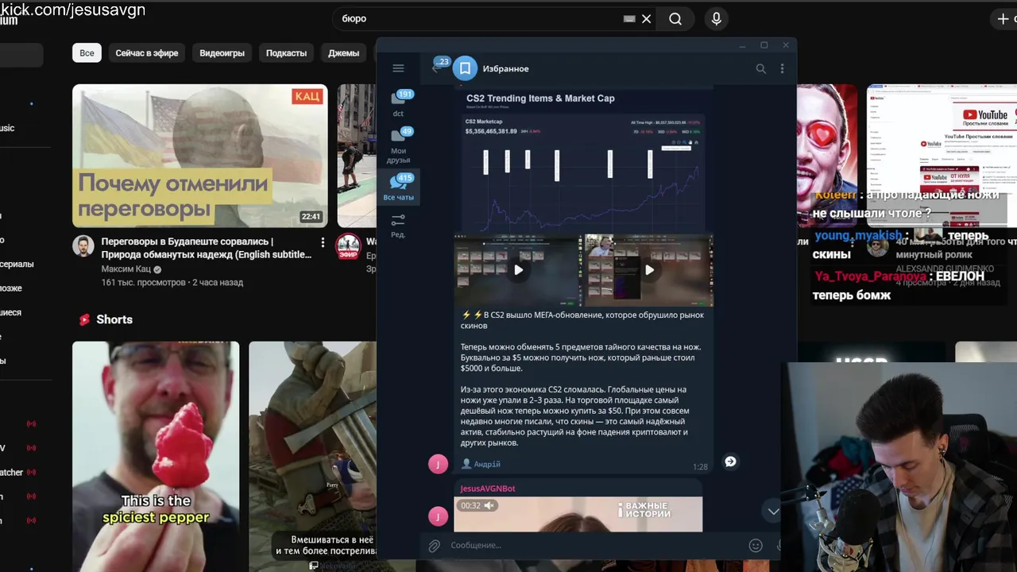The image size is (1017, 572).
Task: Select the dct chat folder
Action: point(399,103)
